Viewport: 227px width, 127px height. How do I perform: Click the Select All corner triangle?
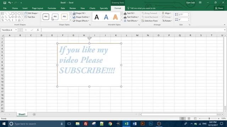[x=2, y=35]
